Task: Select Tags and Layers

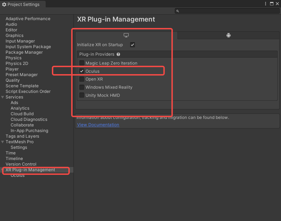Action: [22, 136]
